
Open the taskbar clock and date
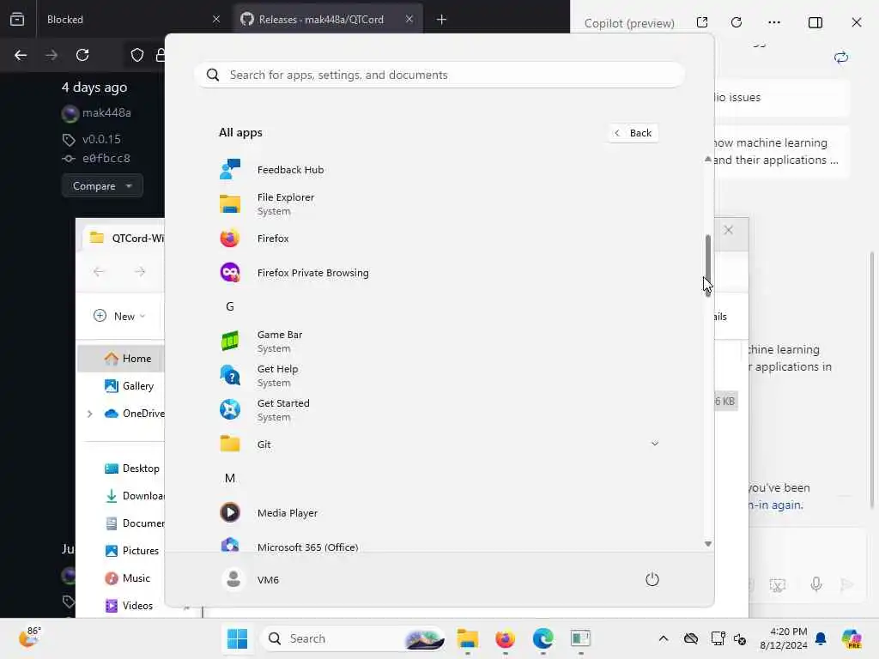coord(784,638)
